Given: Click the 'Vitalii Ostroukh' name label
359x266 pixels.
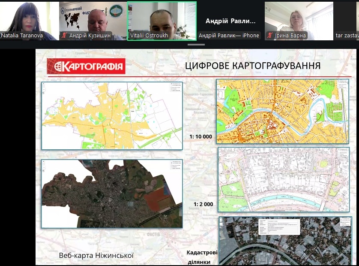Looking at the screenshot, I should pyautogui.click(x=149, y=36).
